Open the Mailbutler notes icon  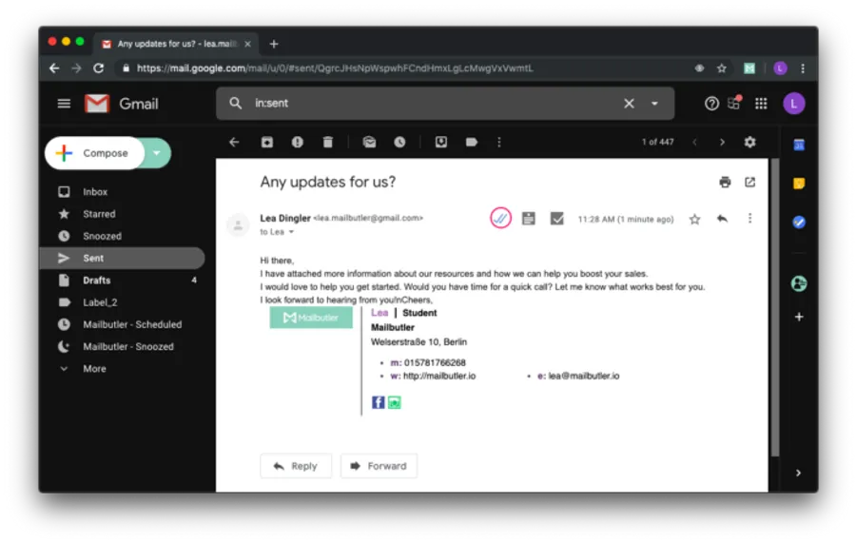pos(529,218)
